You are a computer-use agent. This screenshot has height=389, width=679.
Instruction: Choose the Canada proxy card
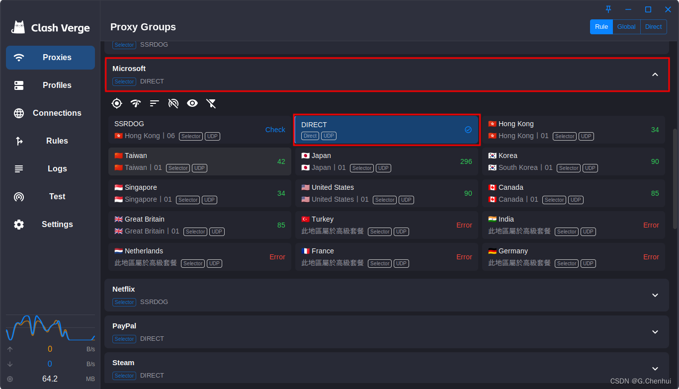[x=574, y=193]
